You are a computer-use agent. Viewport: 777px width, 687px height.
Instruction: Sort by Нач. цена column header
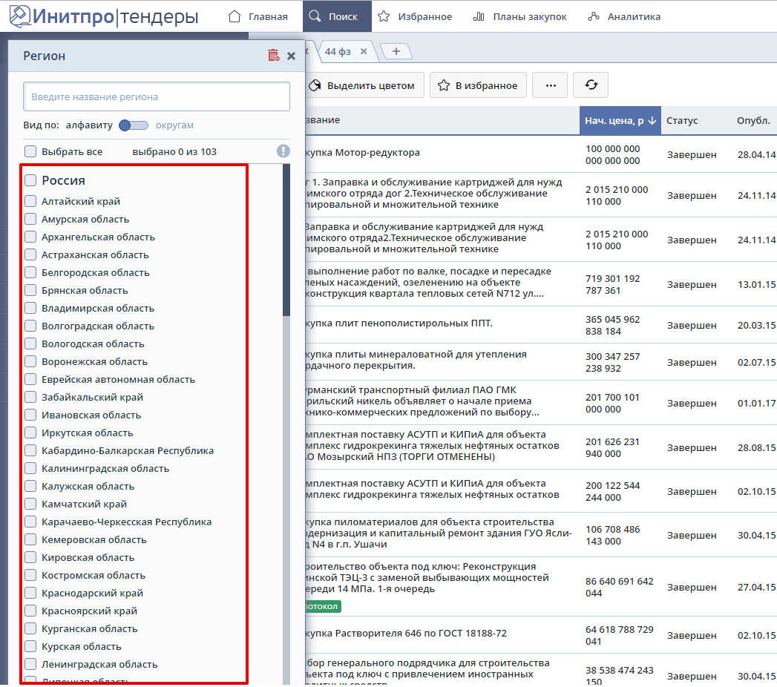pos(620,121)
